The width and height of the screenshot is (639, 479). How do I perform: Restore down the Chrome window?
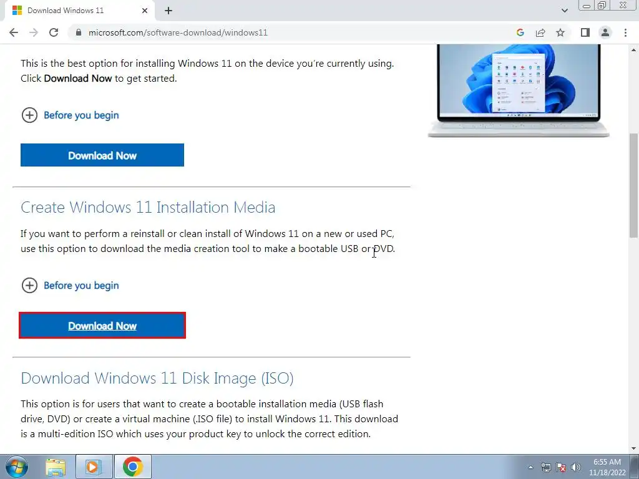[x=602, y=6]
